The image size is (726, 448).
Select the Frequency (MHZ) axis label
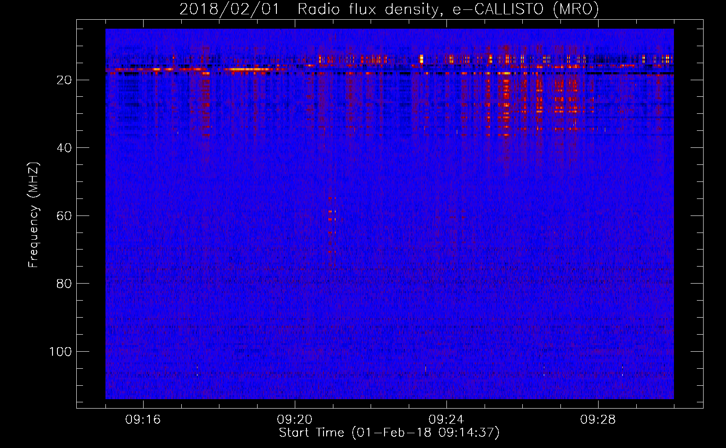pos(34,215)
